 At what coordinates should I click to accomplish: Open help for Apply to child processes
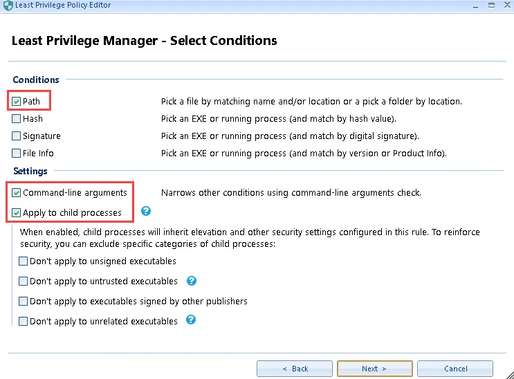point(146,212)
